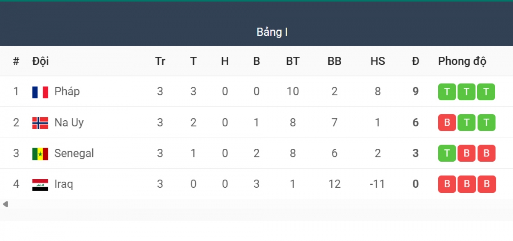Open the Na Uy team link
The height and width of the screenshot is (241, 513).
[69, 122]
